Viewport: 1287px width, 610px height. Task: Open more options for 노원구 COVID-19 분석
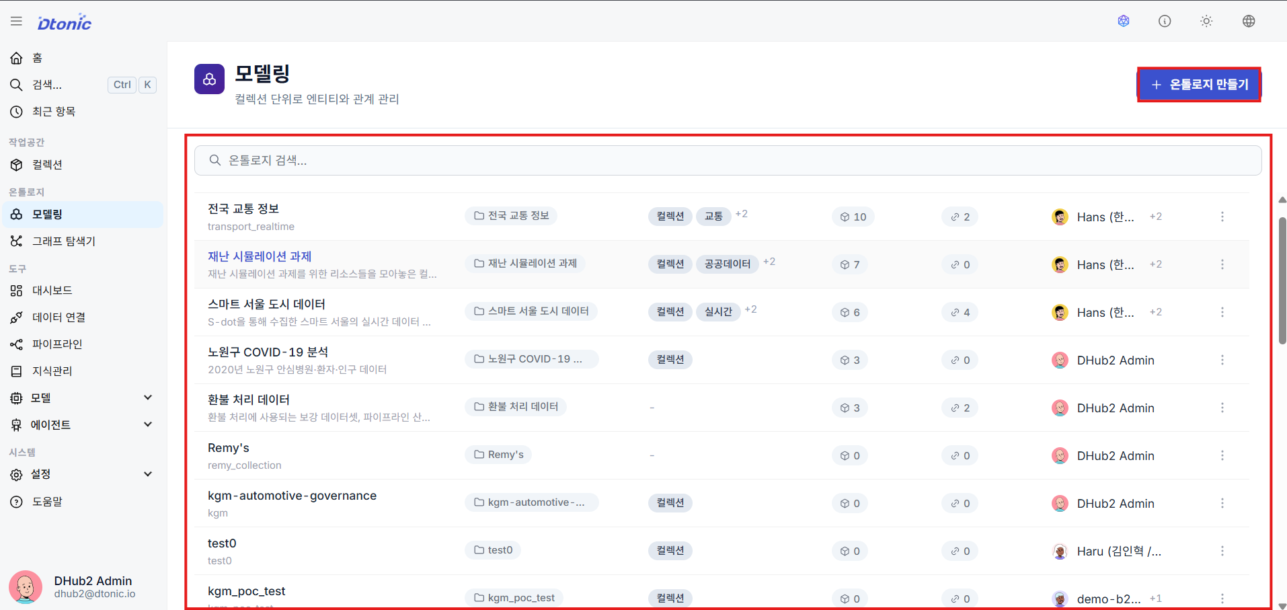click(x=1222, y=360)
